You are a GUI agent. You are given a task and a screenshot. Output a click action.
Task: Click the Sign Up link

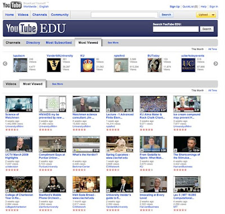pos(174,7)
